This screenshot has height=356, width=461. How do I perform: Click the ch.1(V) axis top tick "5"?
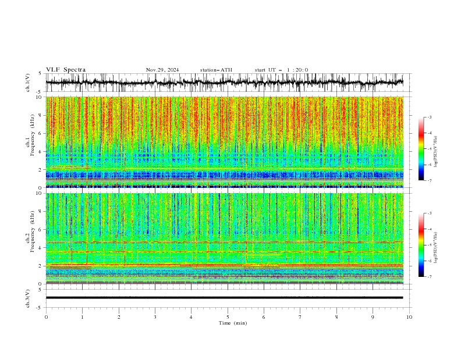[x=40, y=73]
